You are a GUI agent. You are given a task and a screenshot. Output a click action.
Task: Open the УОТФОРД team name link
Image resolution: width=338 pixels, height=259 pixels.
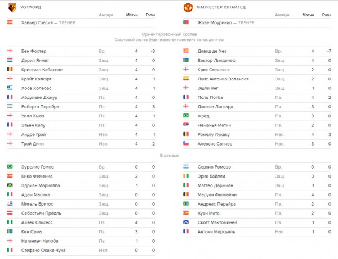tap(30, 7)
